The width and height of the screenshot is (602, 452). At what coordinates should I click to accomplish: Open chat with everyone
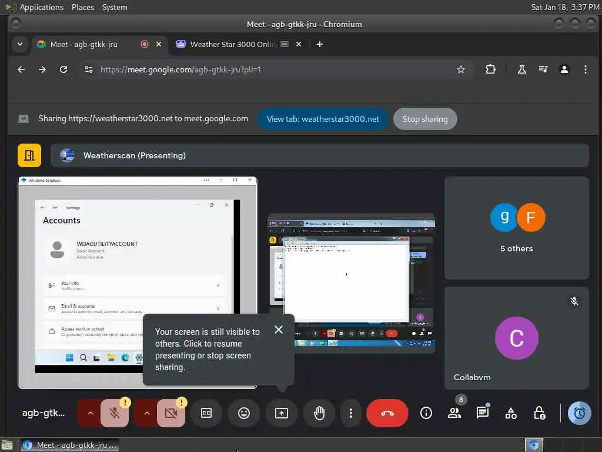483,413
